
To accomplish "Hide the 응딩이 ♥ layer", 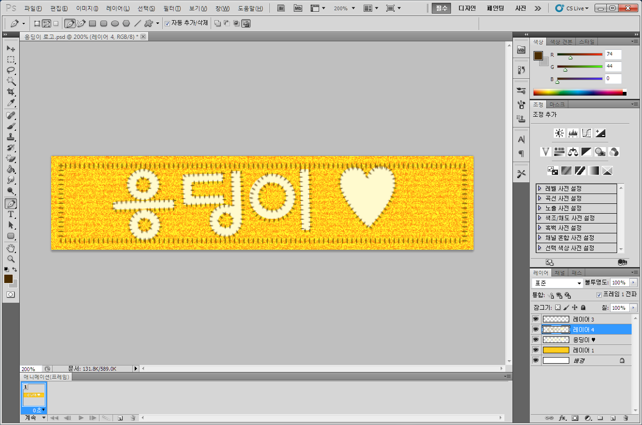I will [535, 340].
